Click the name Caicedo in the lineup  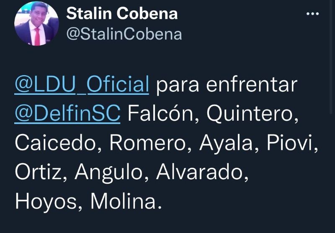[58, 143]
